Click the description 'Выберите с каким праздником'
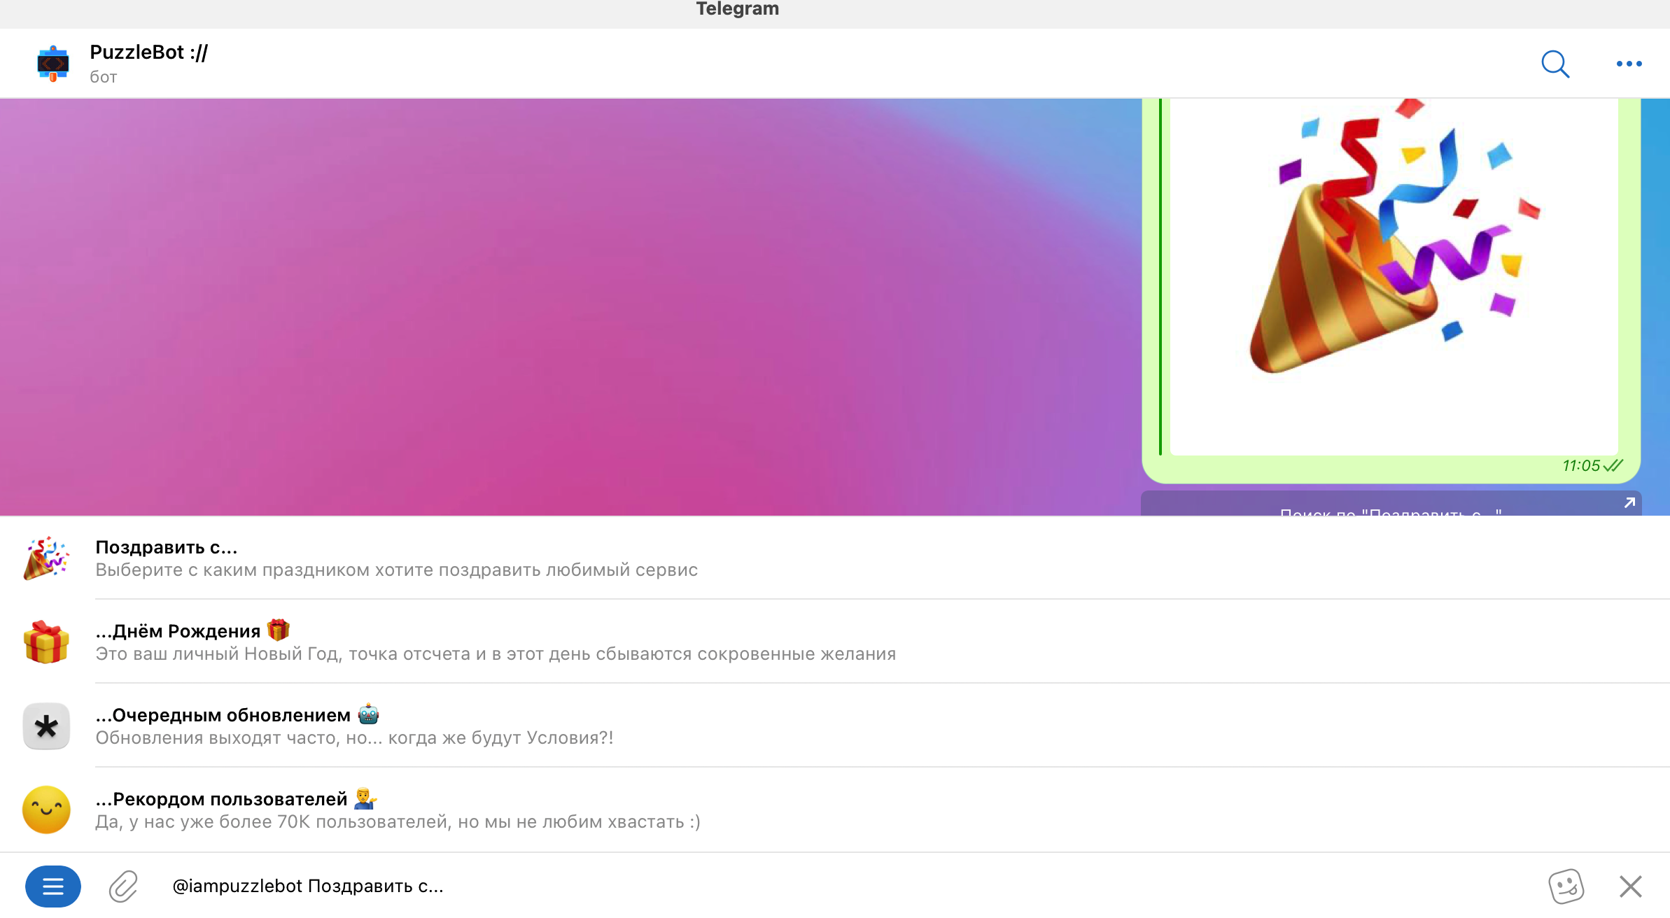 [x=232, y=570]
